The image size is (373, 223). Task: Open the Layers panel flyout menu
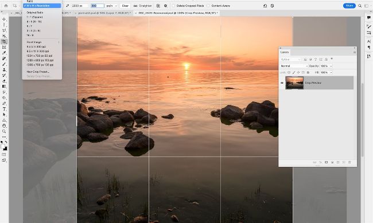coord(354,52)
